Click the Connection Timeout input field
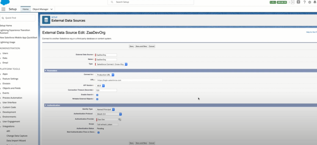 (x=106, y=90)
